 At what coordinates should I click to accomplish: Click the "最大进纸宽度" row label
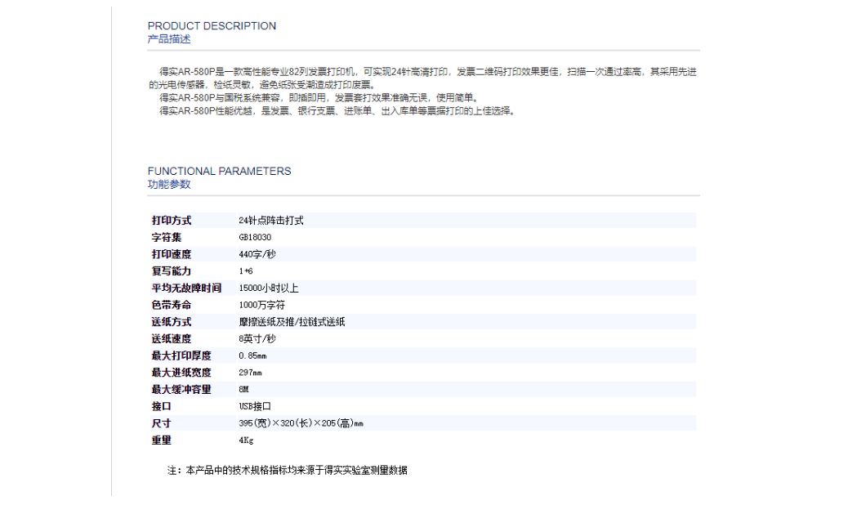[x=181, y=373]
